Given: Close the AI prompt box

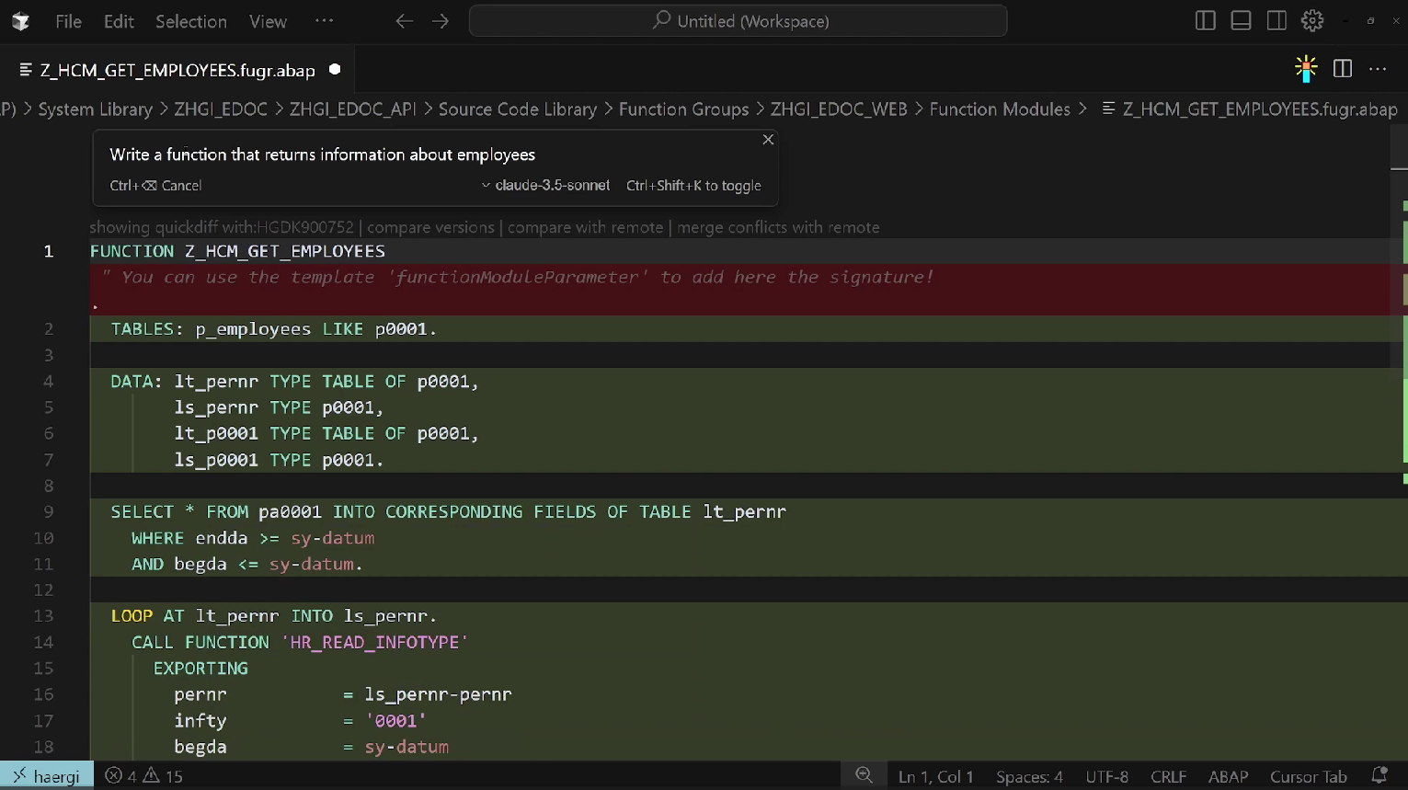Looking at the screenshot, I should pos(768,140).
